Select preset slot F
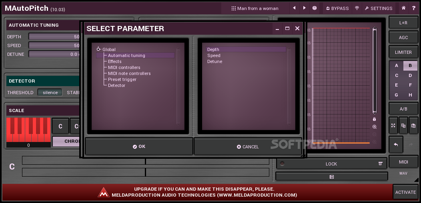The height and width of the screenshot is (203, 421). [410, 85]
